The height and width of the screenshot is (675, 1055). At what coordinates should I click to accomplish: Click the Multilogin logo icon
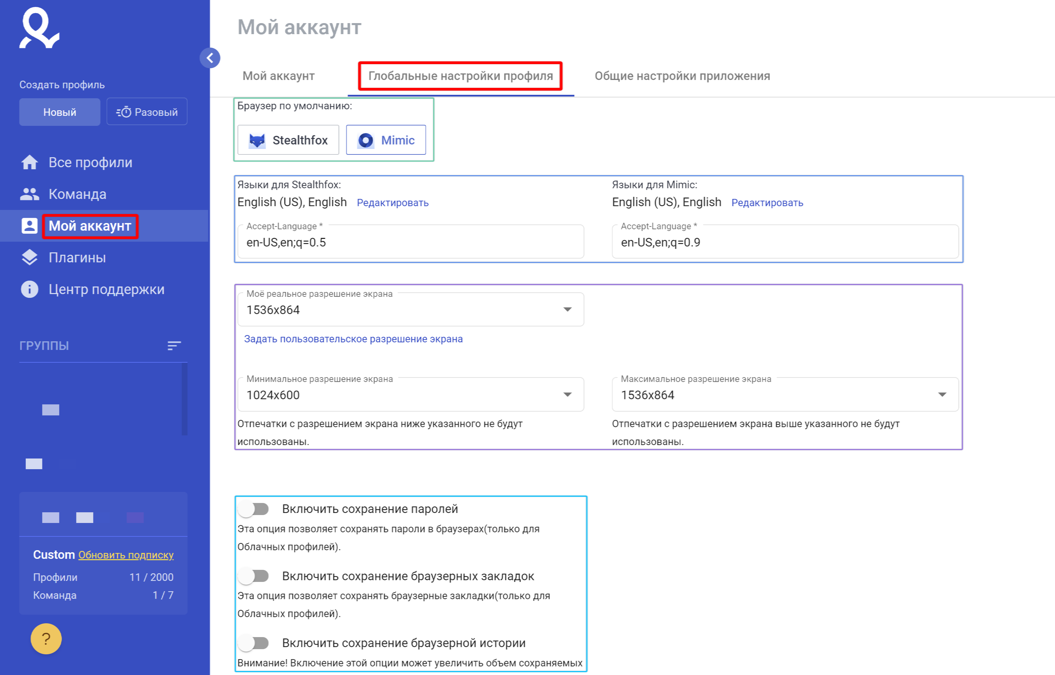[x=39, y=28]
